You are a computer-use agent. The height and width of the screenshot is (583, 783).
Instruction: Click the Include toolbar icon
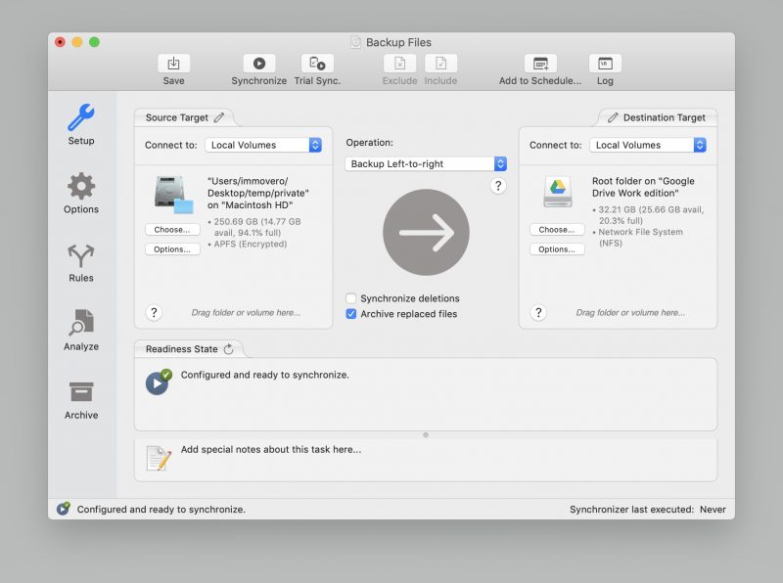point(441,64)
